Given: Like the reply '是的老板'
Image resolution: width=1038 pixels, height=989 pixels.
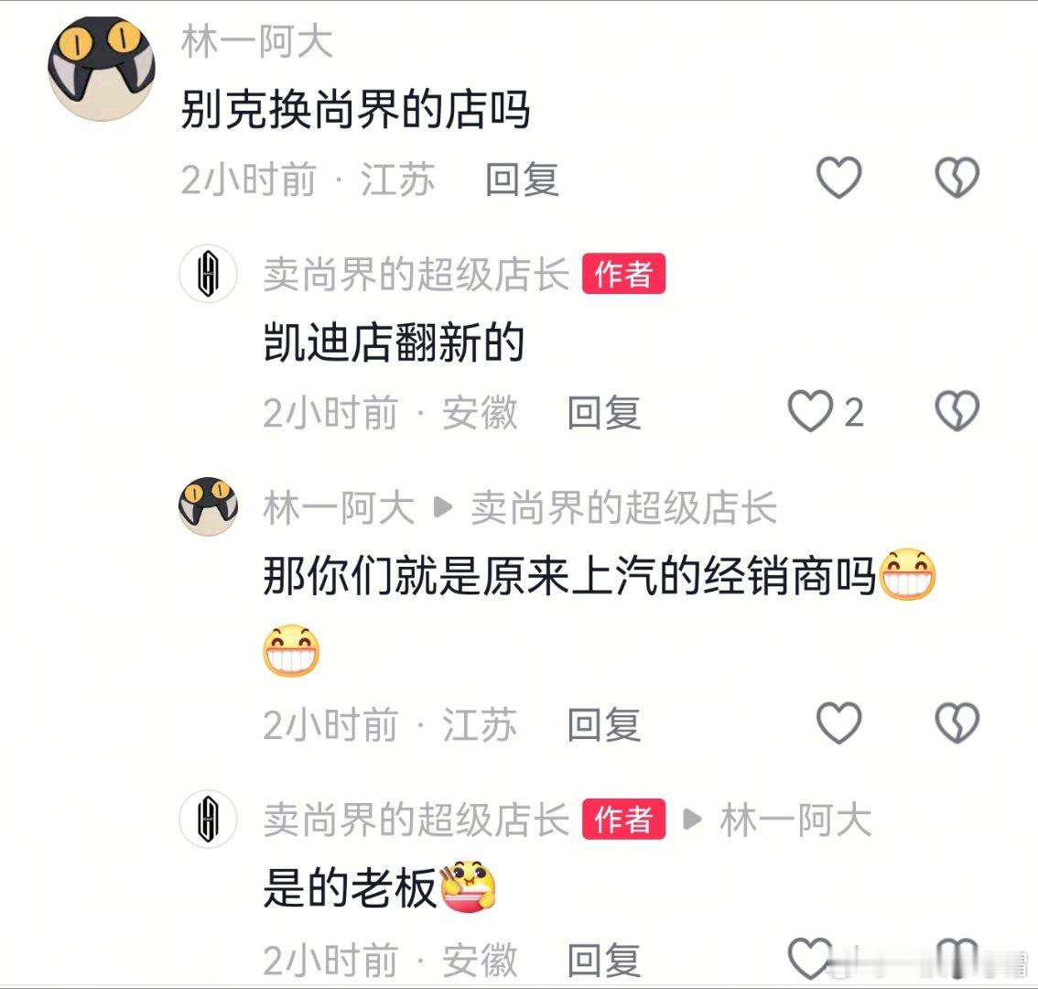Looking at the screenshot, I should pos(809,958).
